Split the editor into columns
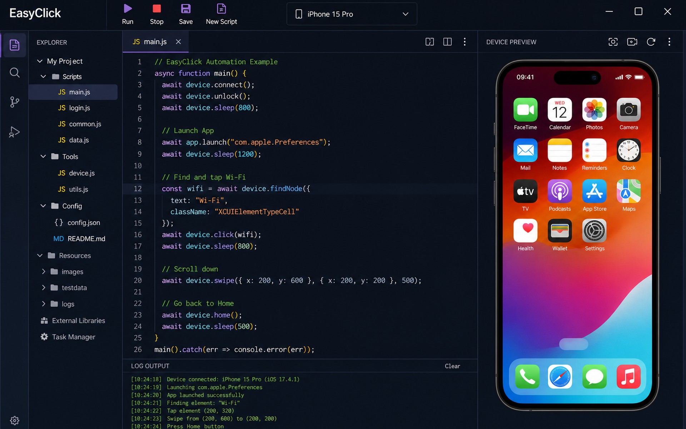The image size is (686, 429). [447, 42]
